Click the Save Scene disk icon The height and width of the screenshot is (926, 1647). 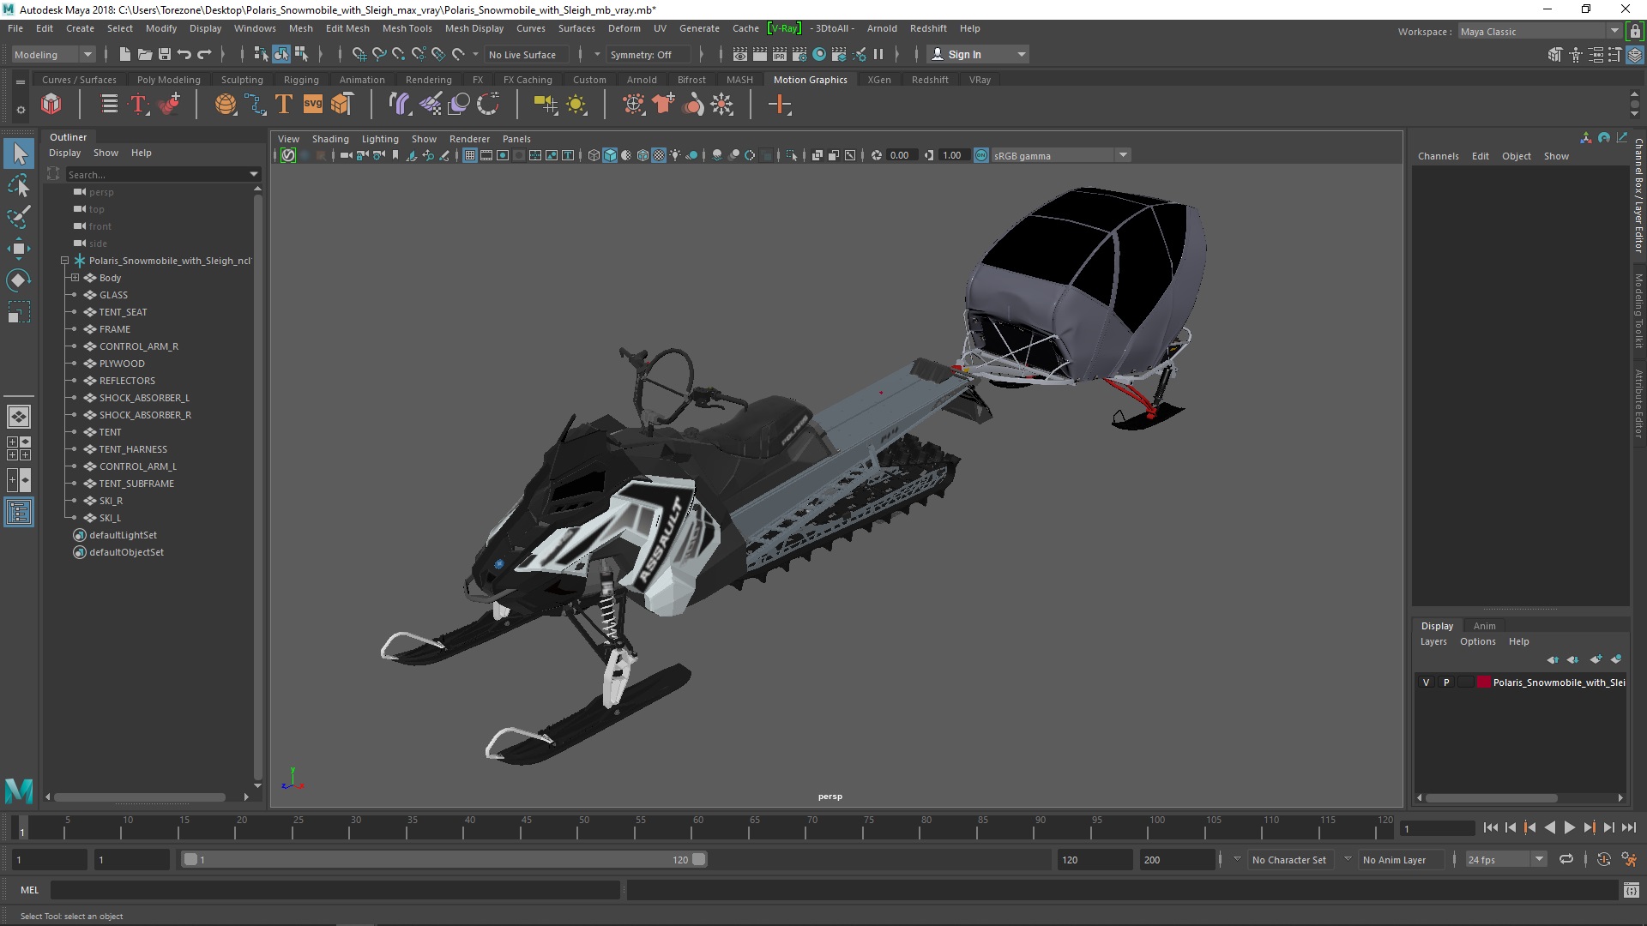coord(165,54)
